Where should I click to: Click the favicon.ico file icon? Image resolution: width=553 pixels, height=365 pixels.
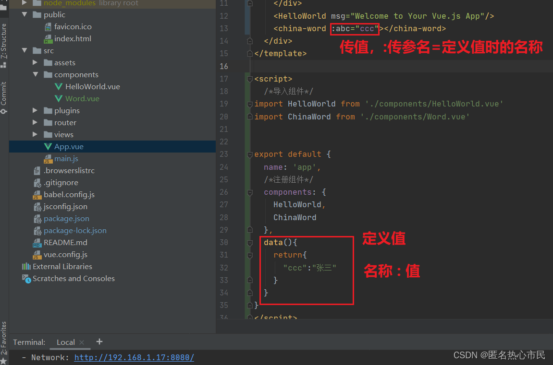coord(48,27)
